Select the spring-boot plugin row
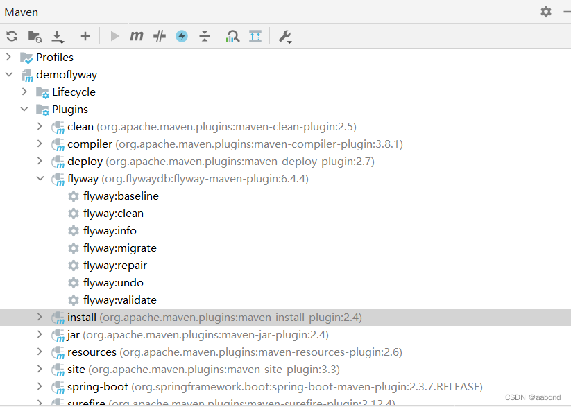 tap(286, 386)
